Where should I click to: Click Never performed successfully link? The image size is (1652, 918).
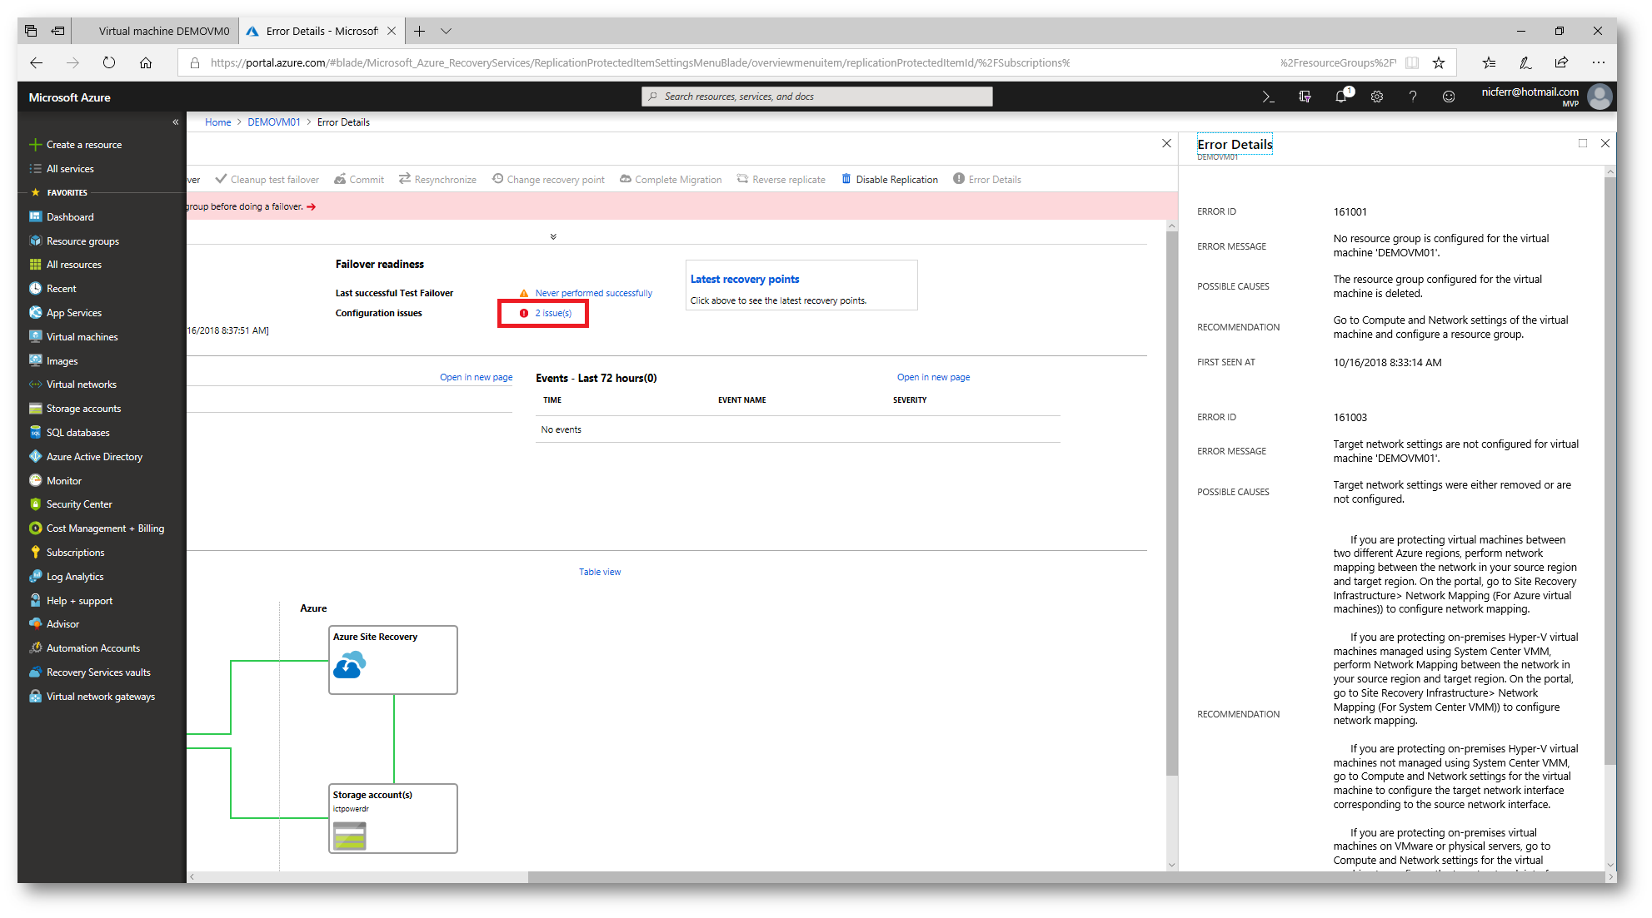[594, 294]
